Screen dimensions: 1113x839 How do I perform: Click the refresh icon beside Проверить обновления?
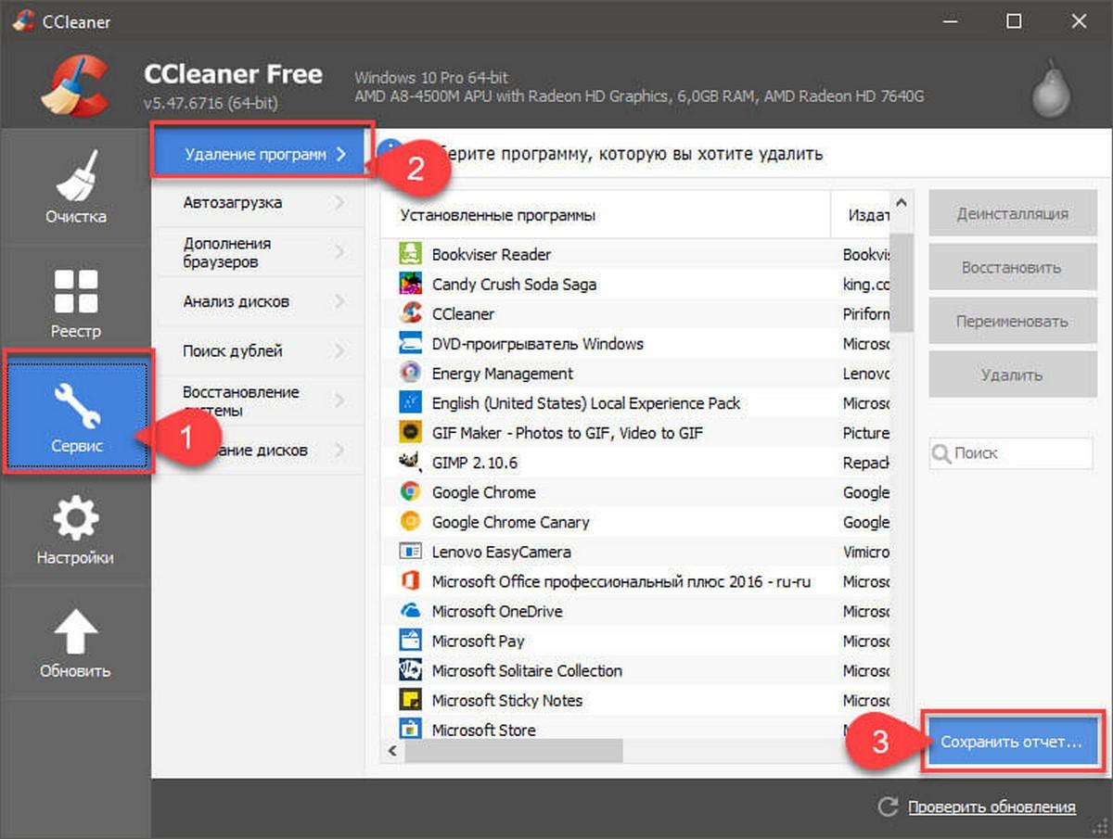888,807
